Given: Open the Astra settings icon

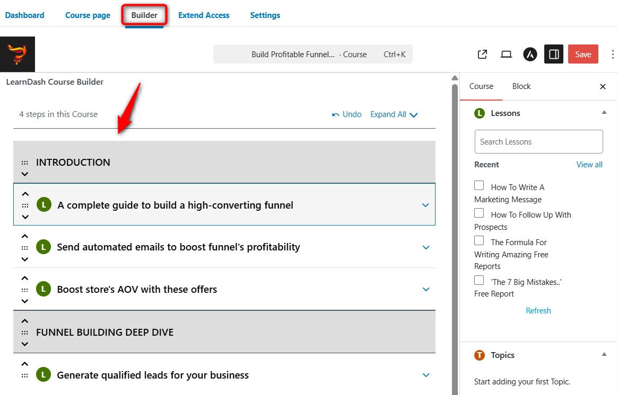Looking at the screenshot, I should pos(530,55).
